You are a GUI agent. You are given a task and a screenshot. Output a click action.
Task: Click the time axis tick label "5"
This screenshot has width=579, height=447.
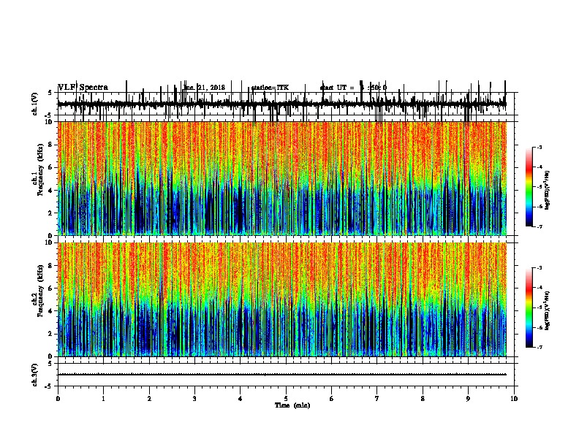[286, 399]
